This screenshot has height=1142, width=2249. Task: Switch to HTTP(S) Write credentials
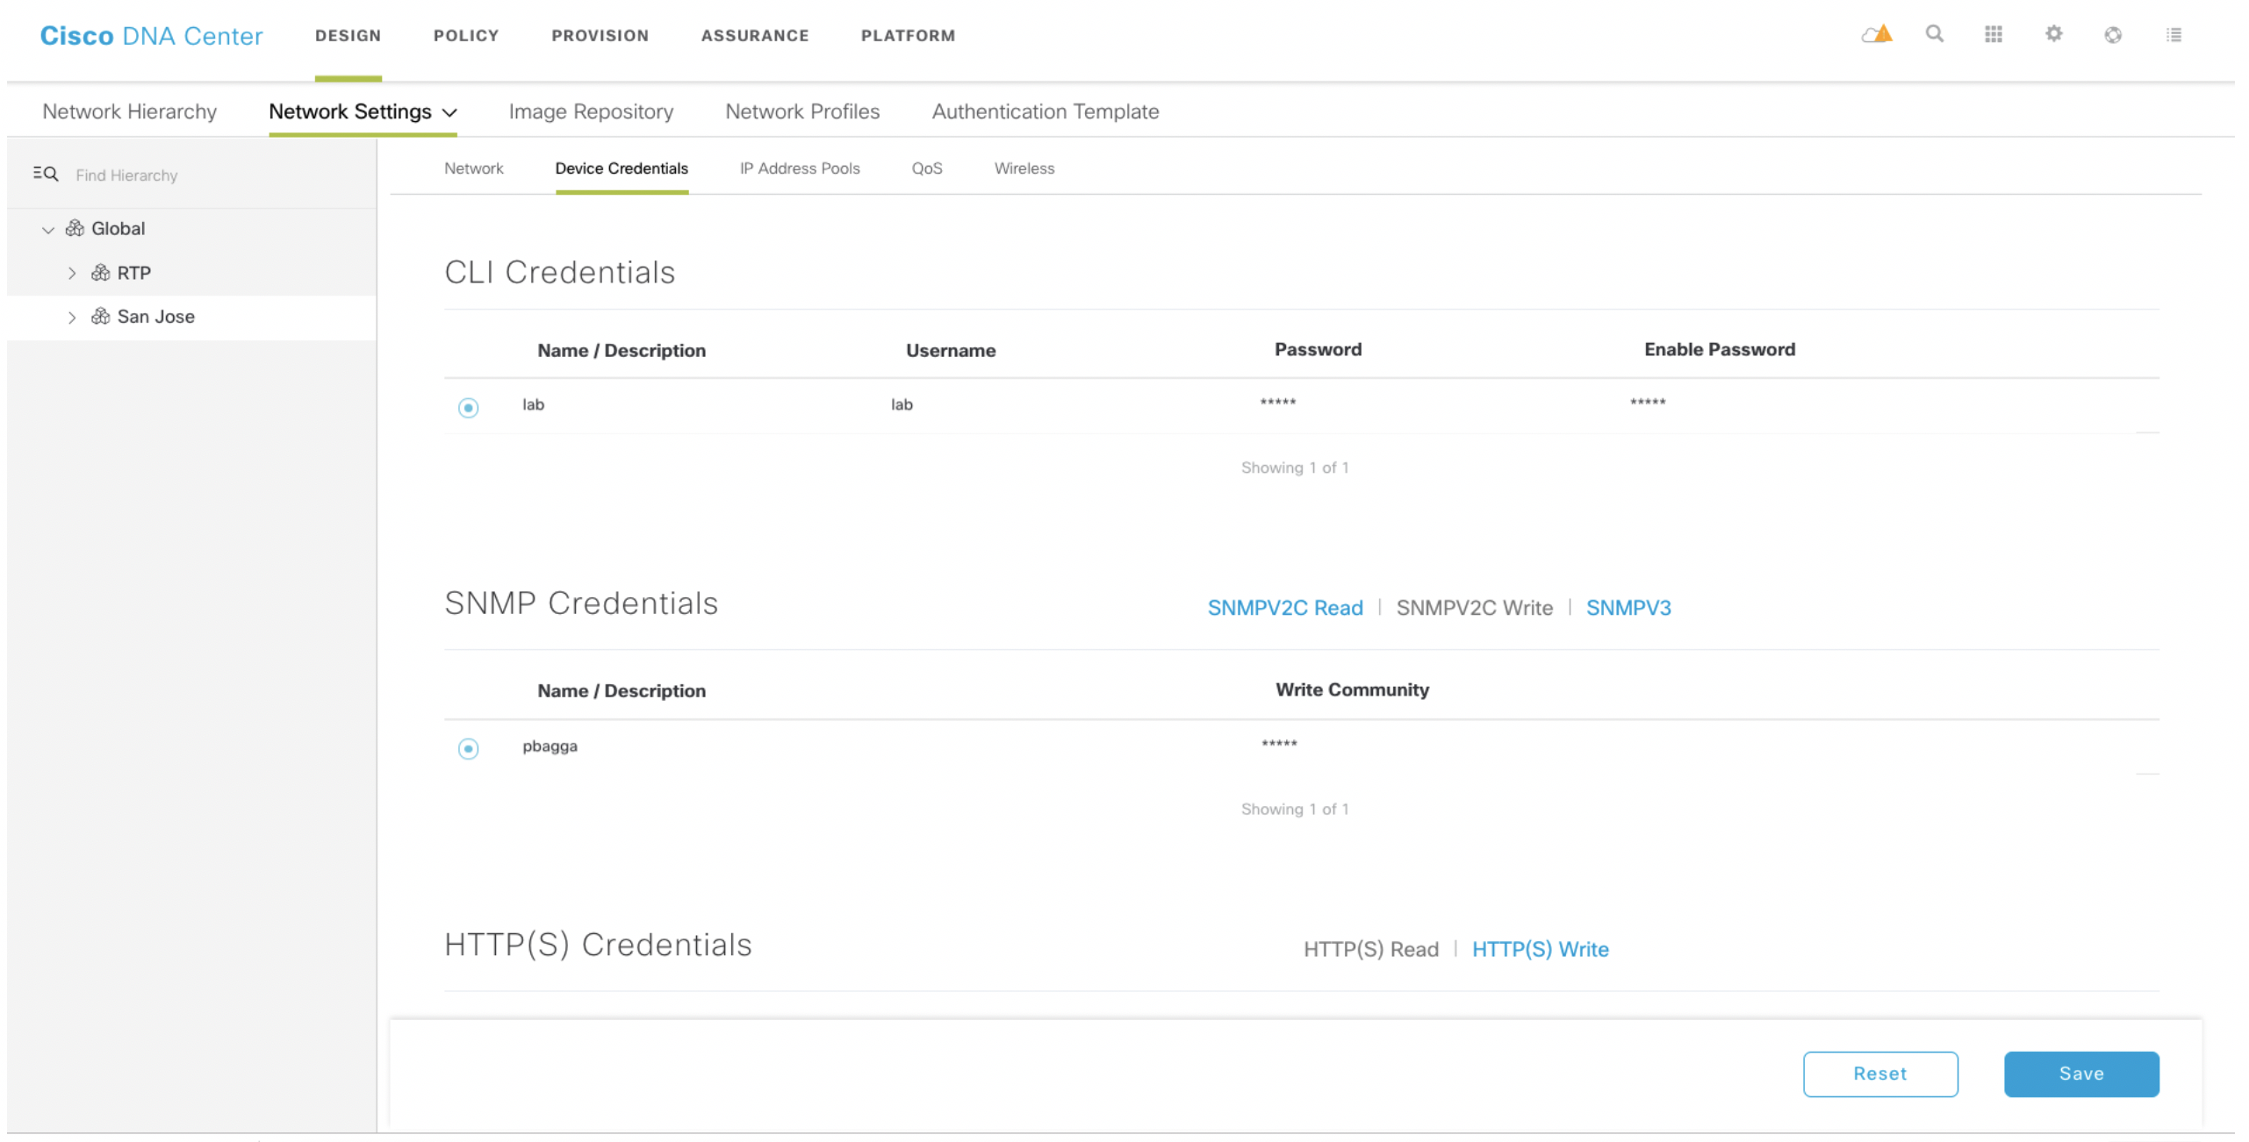[1540, 948]
